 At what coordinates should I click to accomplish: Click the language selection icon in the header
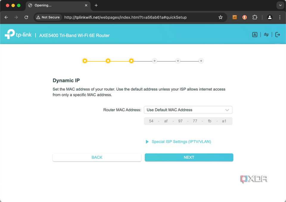coord(255,34)
